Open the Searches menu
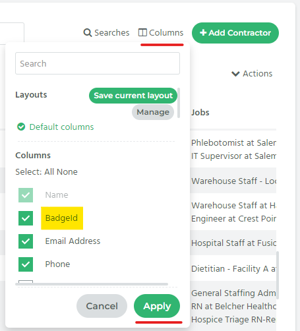 [106, 33]
